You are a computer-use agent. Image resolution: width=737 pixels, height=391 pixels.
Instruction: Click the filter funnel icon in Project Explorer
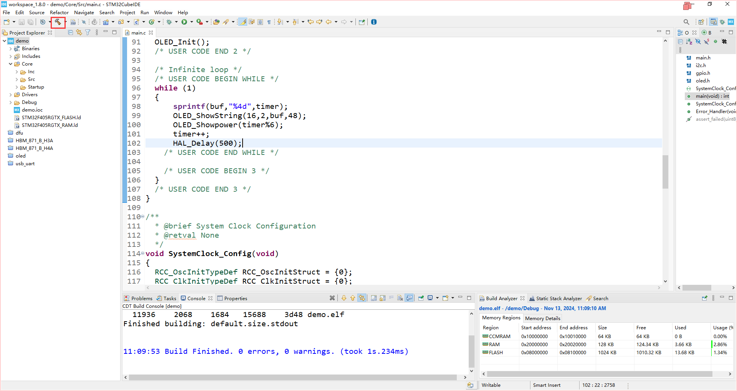[88, 33]
